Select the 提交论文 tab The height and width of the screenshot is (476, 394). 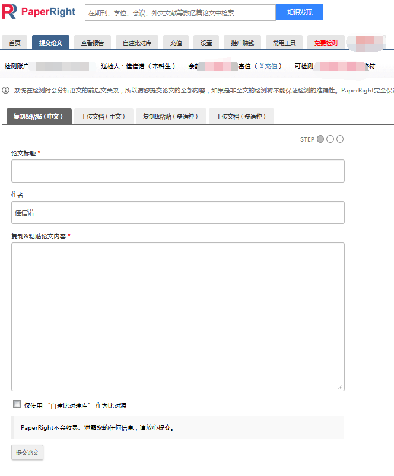[50, 43]
